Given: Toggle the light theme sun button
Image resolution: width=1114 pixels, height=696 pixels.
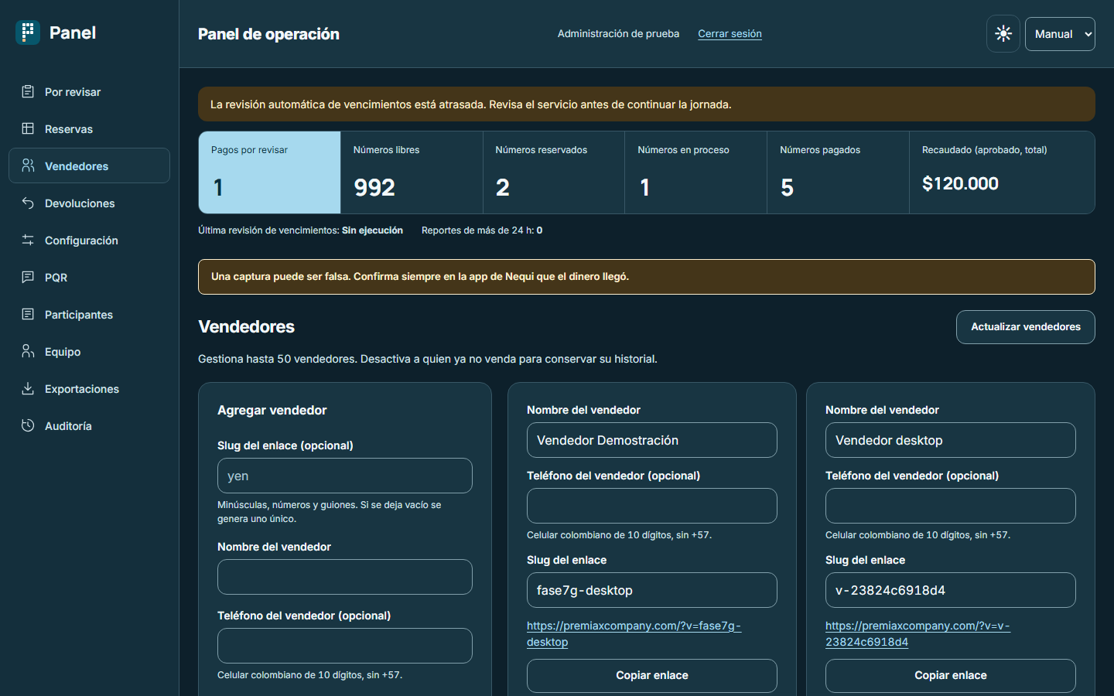Looking at the screenshot, I should (1003, 34).
